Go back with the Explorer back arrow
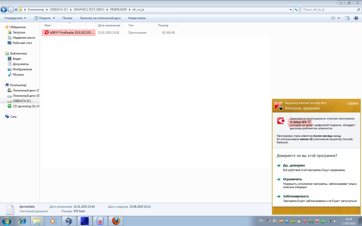Screen dimensions: 362x226 click(4, 10)
